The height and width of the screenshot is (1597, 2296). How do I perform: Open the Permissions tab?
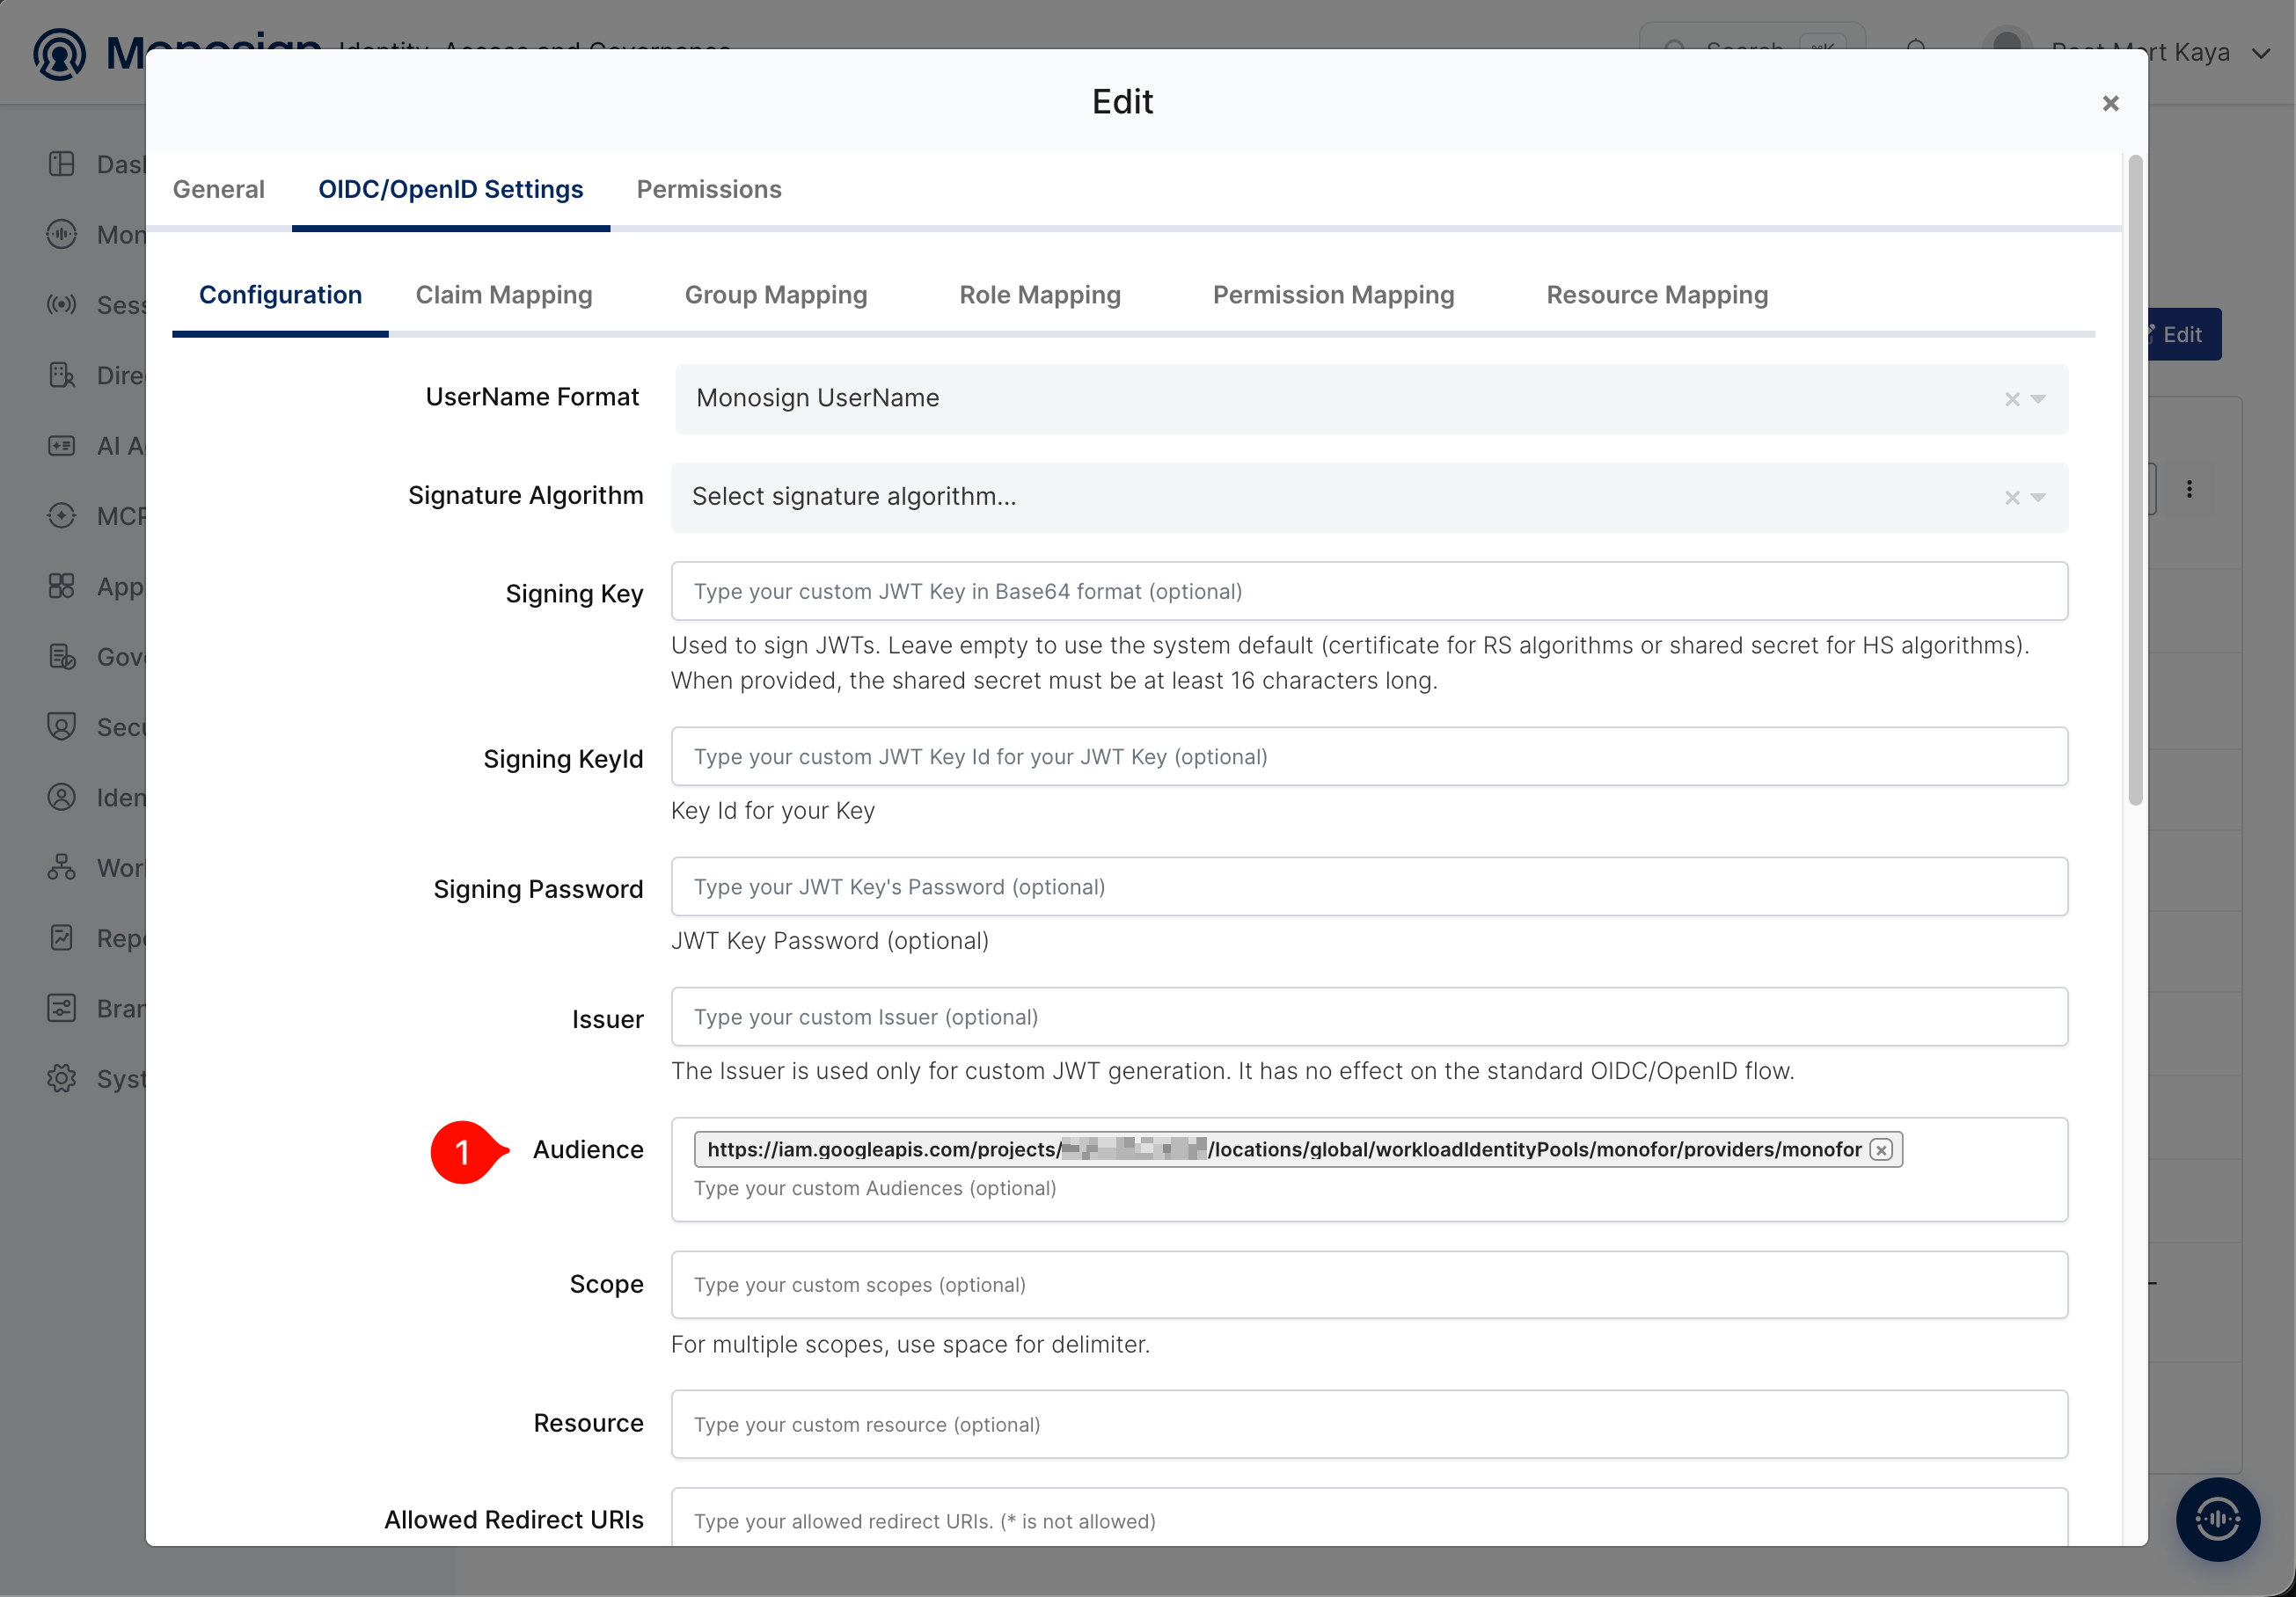709,190
